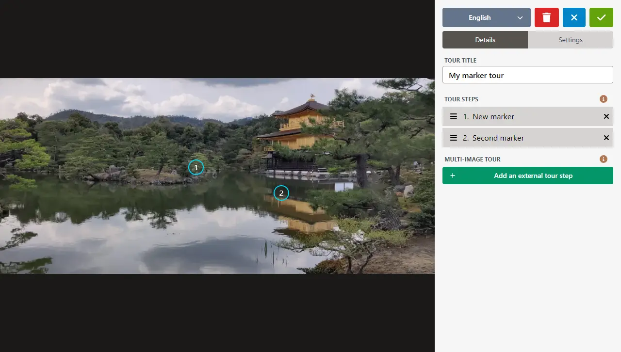Click the red trash delete button
The height and width of the screenshot is (352, 621).
coord(547,17)
